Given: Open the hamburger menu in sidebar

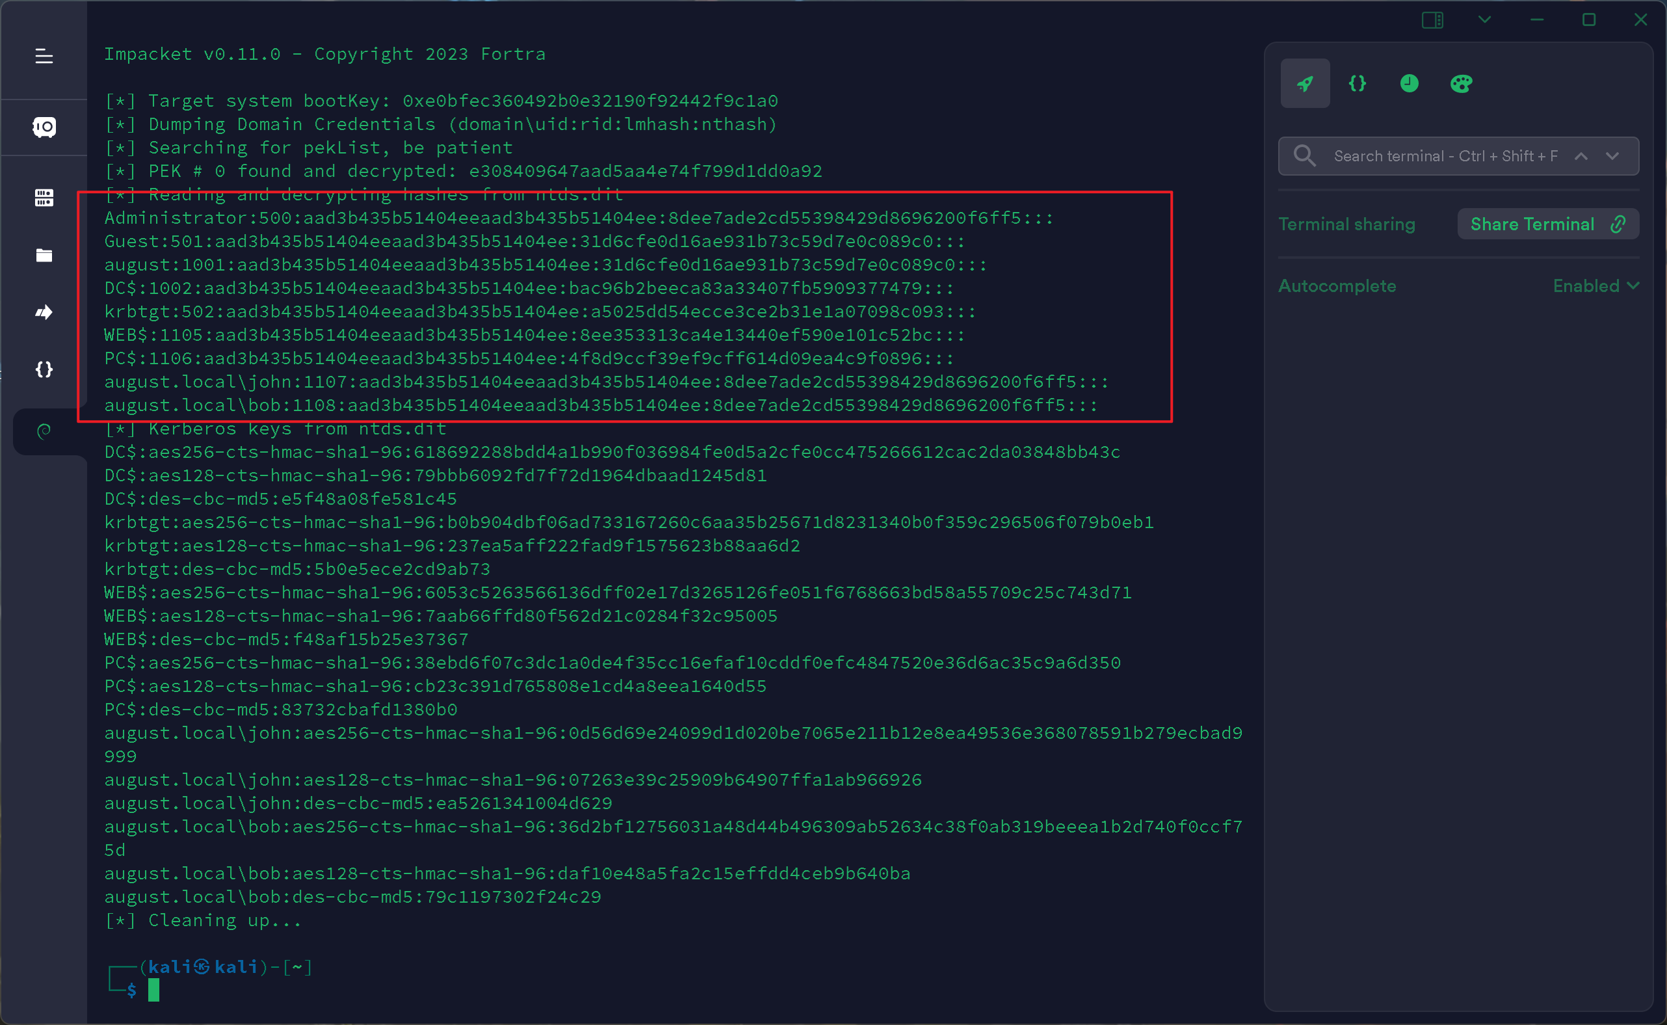Looking at the screenshot, I should click(44, 57).
